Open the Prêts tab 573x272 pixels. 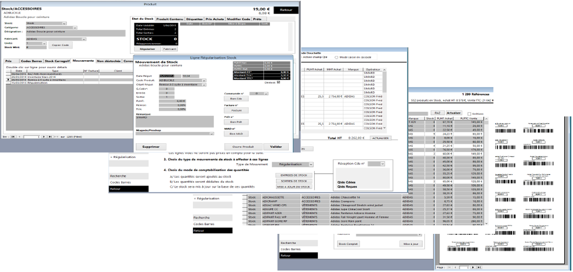click(x=259, y=19)
